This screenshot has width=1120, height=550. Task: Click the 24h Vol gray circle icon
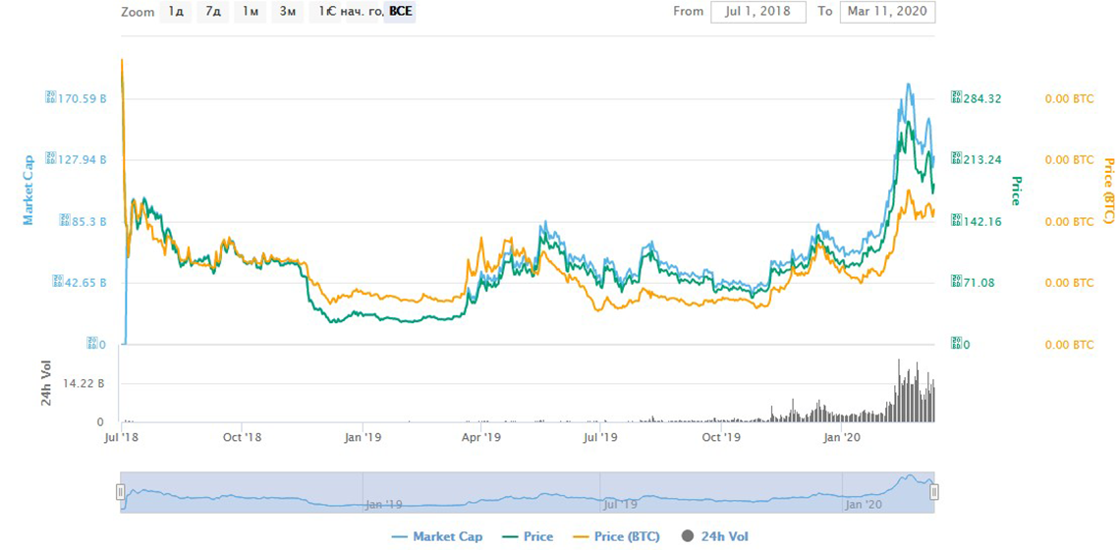point(686,536)
